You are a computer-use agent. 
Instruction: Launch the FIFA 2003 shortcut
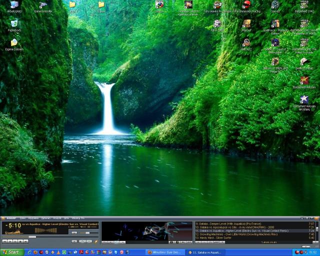coord(217,24)
